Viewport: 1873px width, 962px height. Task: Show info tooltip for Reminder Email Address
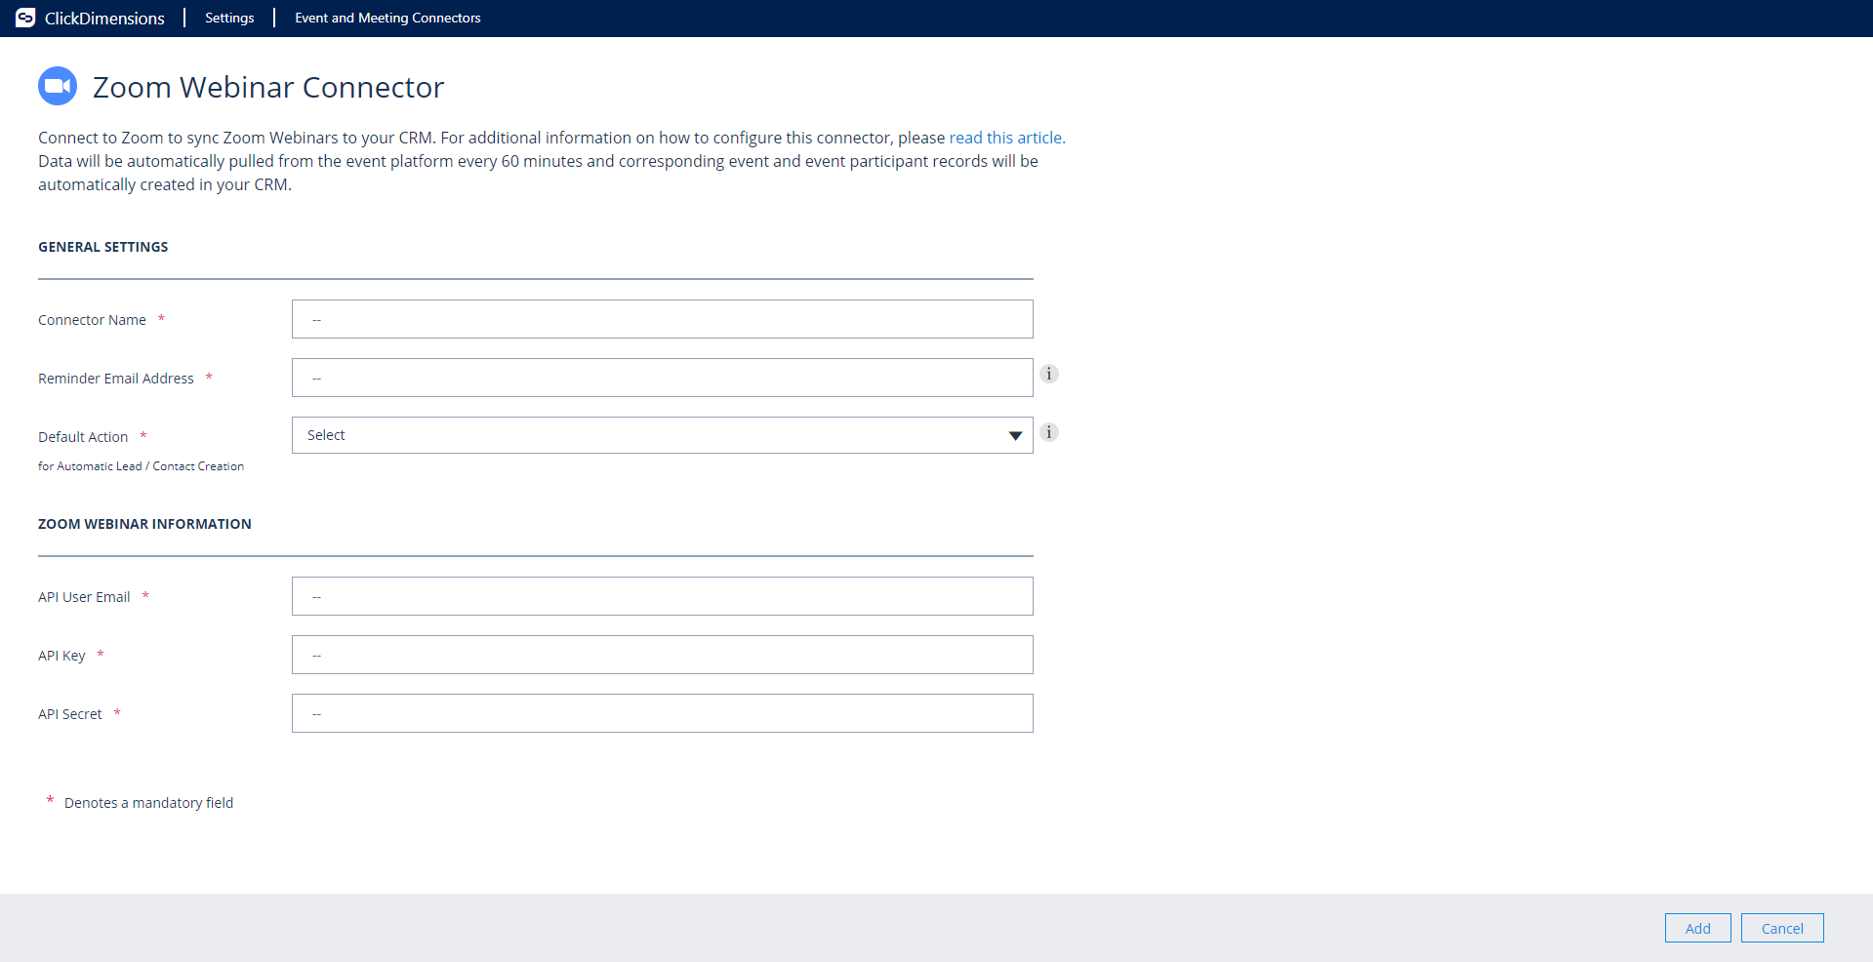coord(1049,374)
